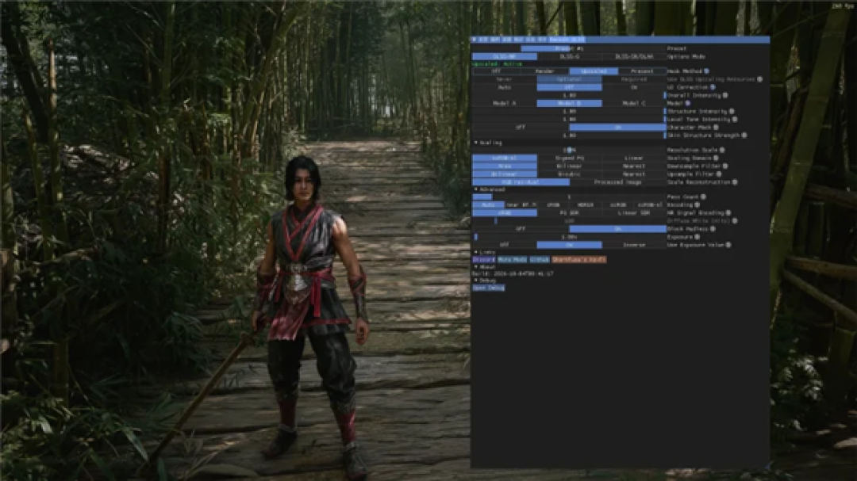The width and height of the screenshot is (857, 481).
Task: Click the Open Debug button
Action: (x=489, y=288)
